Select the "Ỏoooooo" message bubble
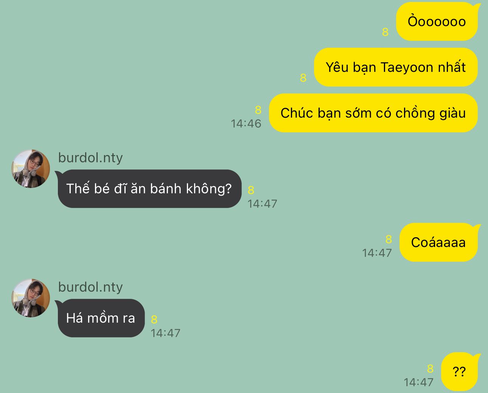 (437, 22)
